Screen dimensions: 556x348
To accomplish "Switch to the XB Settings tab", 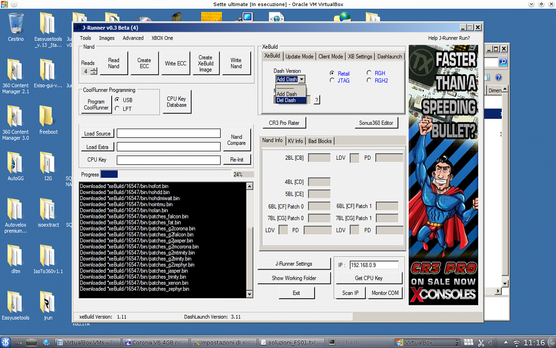I will (x=360, y=57).
